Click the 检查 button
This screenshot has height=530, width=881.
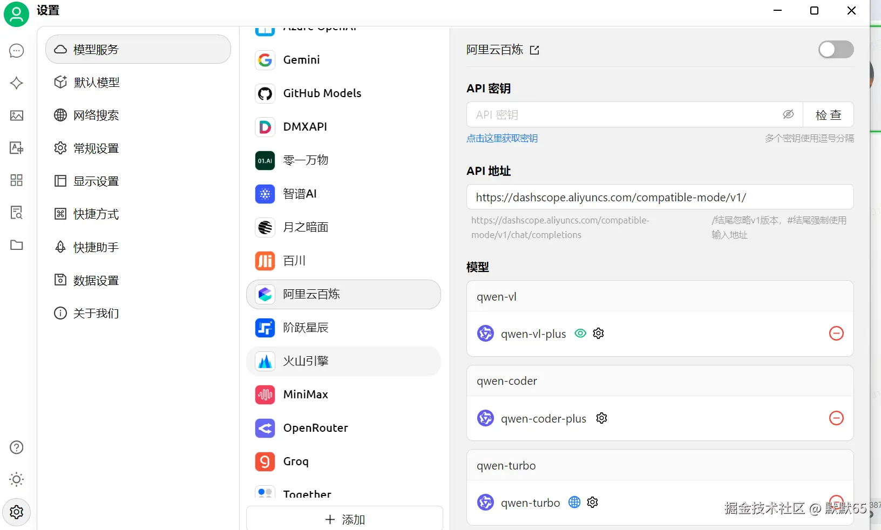tap(828, 114)
